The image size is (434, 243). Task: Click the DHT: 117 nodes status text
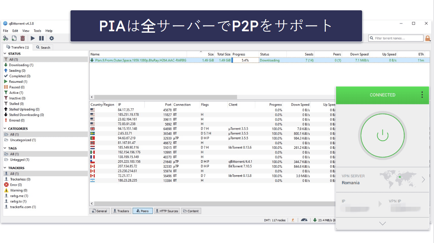[275, 220]
